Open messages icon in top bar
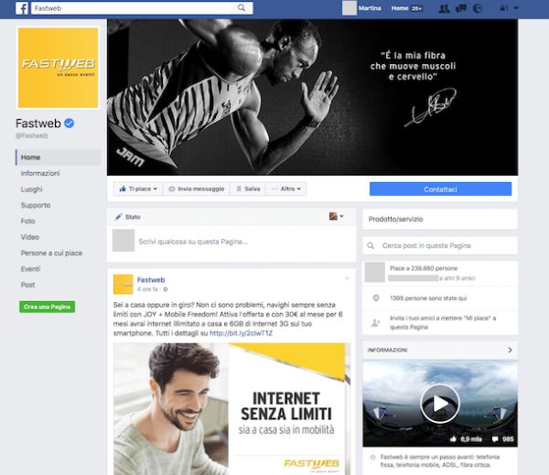This screenshot has width=549, height=475. click(x=461, y=8)
